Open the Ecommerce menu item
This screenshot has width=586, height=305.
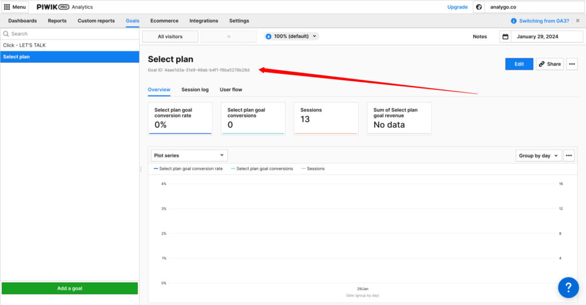164,21
